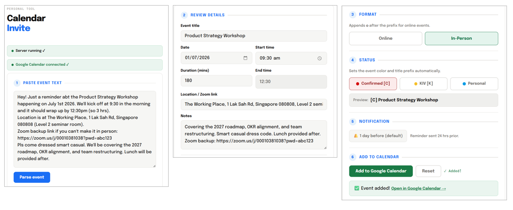Click the NOTIFICATION section heading
Viewport: 513px width, 210px height.
(x=374, y=122)
